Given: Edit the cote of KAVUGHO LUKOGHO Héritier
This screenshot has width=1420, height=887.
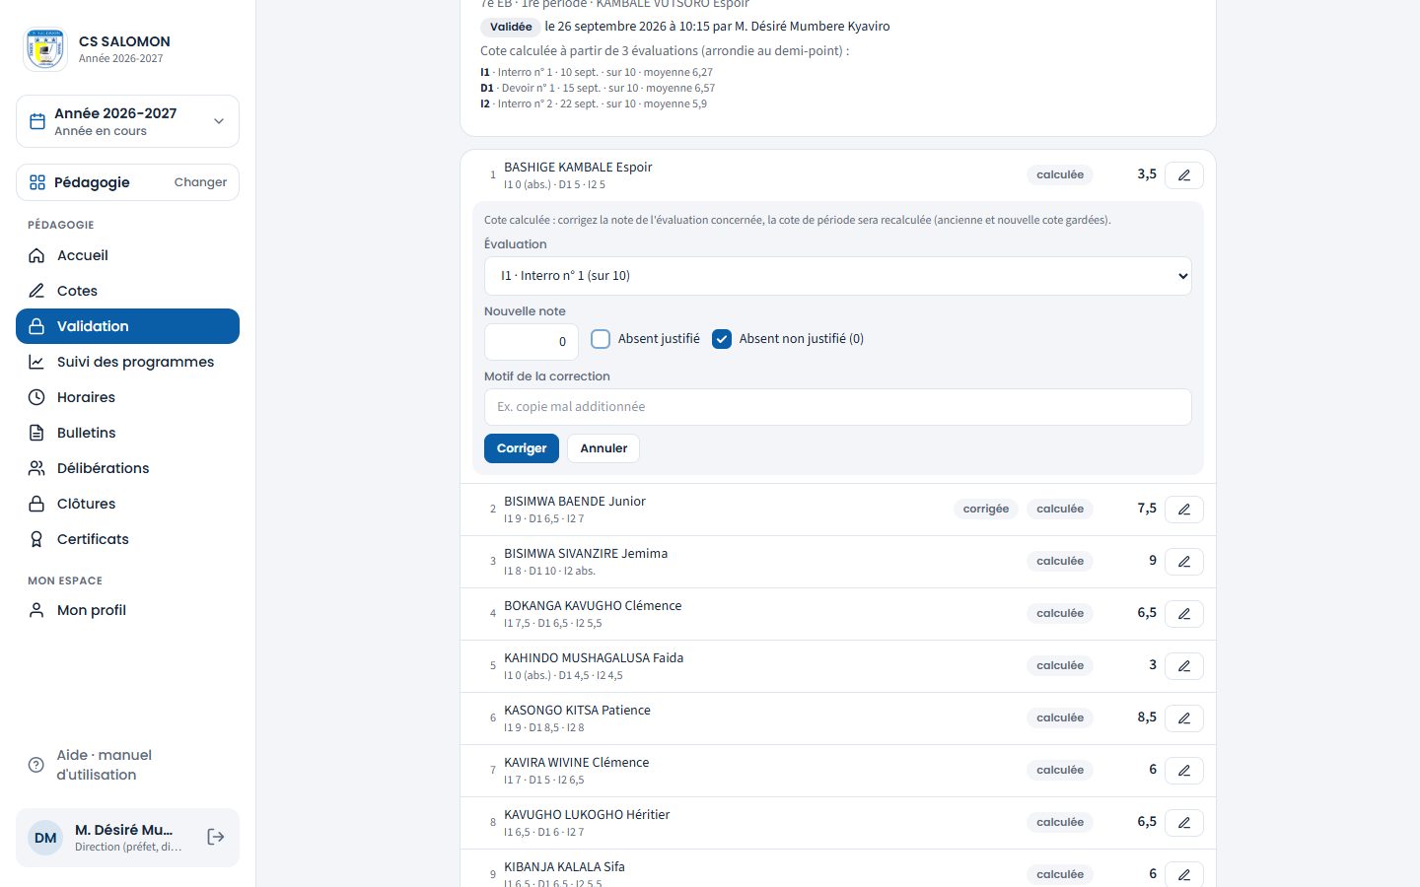Looking at the screenshot, I should [x=1184, y=822].
